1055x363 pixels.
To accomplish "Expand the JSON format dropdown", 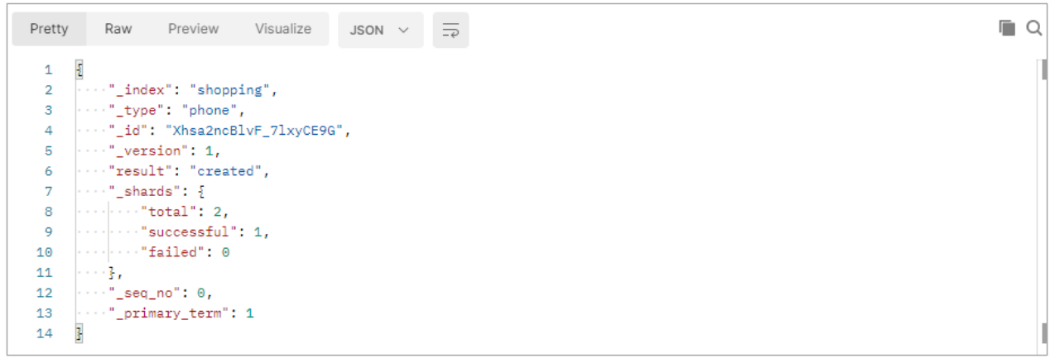I will point(380,30).
